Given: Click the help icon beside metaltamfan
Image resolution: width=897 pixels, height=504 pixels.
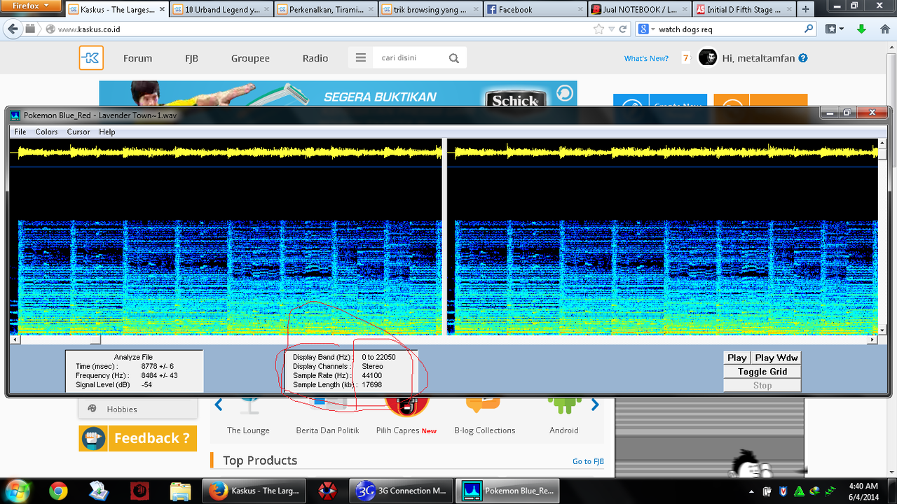Looking at the screenshot, I should 803,58.
